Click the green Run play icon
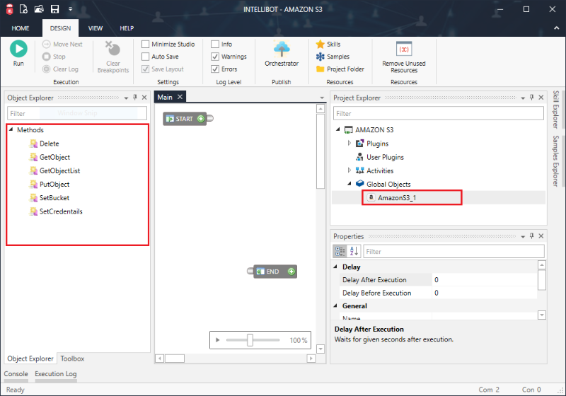Image resolution: width=566 pixels, height=396 pixels. [x=18, y=49]
